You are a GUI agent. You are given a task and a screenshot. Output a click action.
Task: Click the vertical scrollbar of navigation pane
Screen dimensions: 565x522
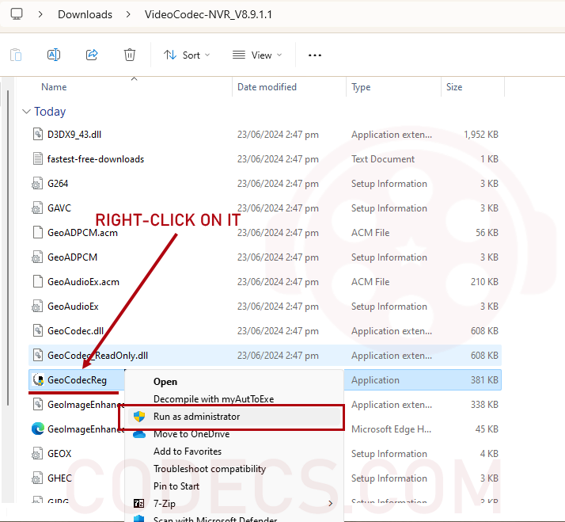click(x=8, y=247)
